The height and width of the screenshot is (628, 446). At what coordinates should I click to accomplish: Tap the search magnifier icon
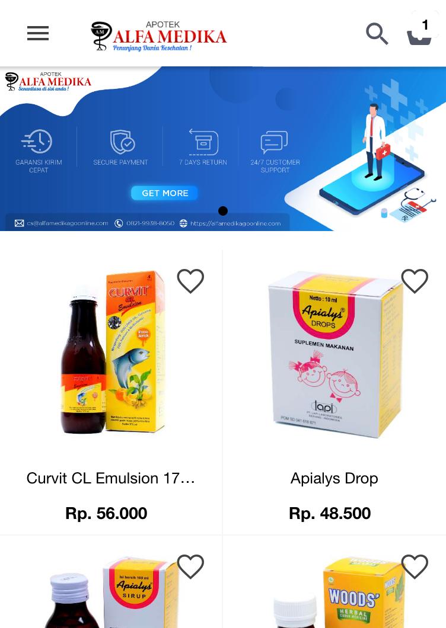(377, 34)
